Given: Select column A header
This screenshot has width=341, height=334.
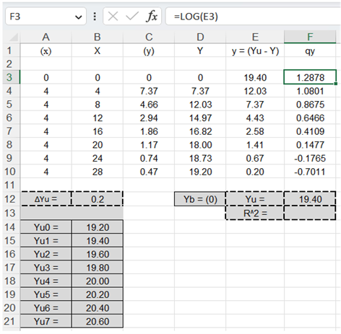Looking at the screenshot, I should point(46,37).
